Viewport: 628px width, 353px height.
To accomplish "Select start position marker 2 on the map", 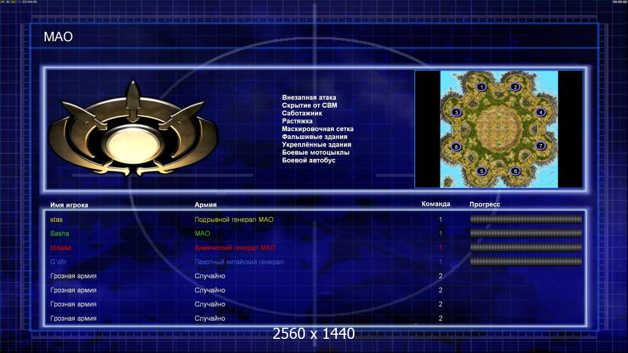I will (515, 86).
